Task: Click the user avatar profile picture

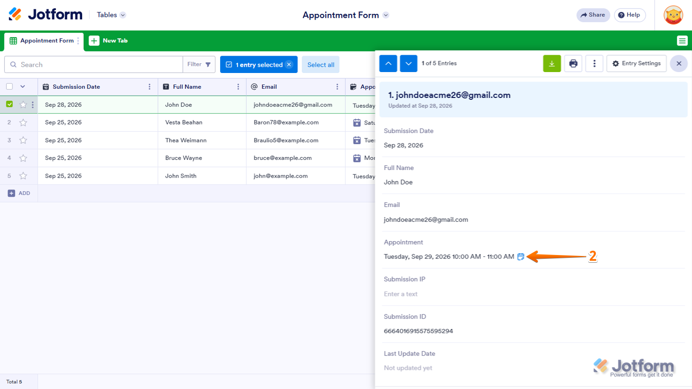Action: [673, 15]
